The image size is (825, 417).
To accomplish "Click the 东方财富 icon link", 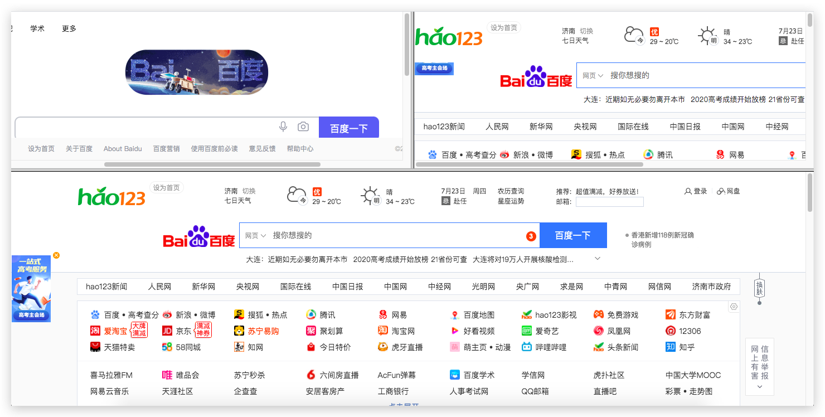I will point(671,315).
